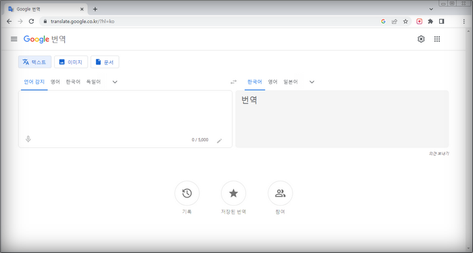Viewport: 473px width, 253px height.
Task: Click the address bar URL
Action: point(82,22)
